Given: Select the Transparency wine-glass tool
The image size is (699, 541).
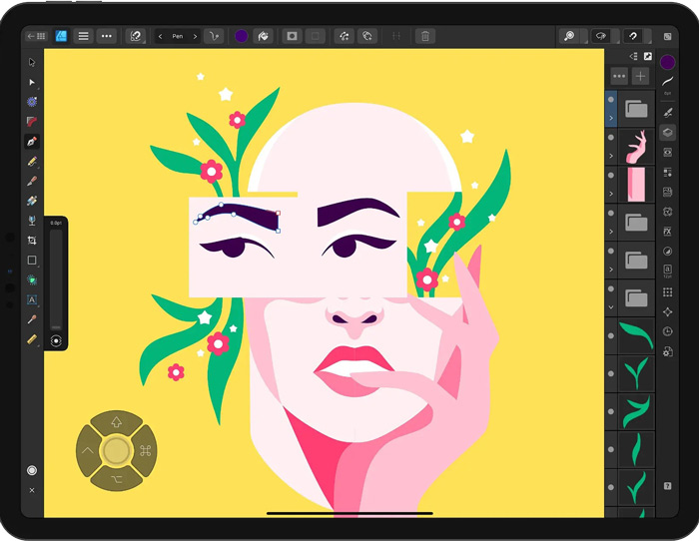Looking at the screenshot, I should click(x=32, y=221).
